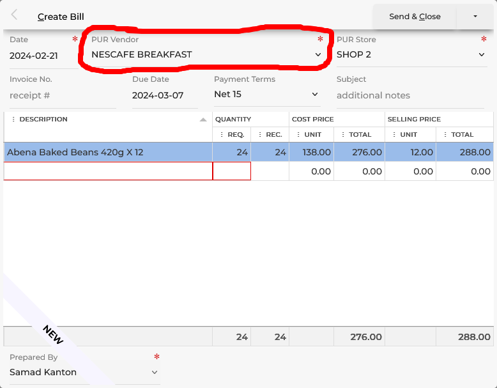Click the REQ. column menu icon
This screenshot has width=497, height=388.
[222, 135]
